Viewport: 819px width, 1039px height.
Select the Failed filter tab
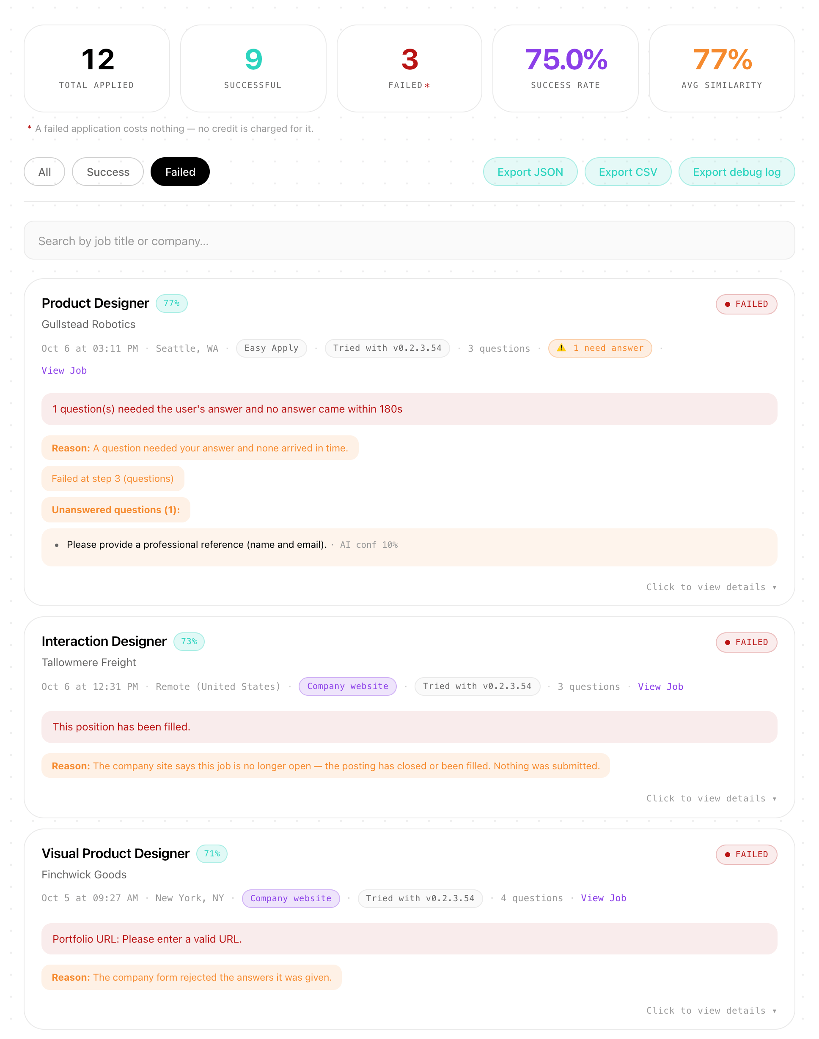tap(180, 172)
